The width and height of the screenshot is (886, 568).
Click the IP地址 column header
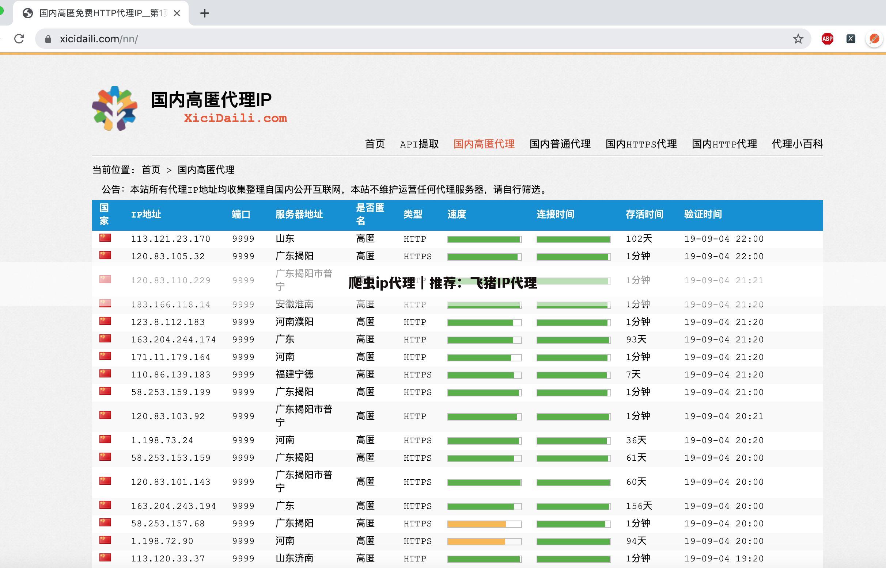146,215
